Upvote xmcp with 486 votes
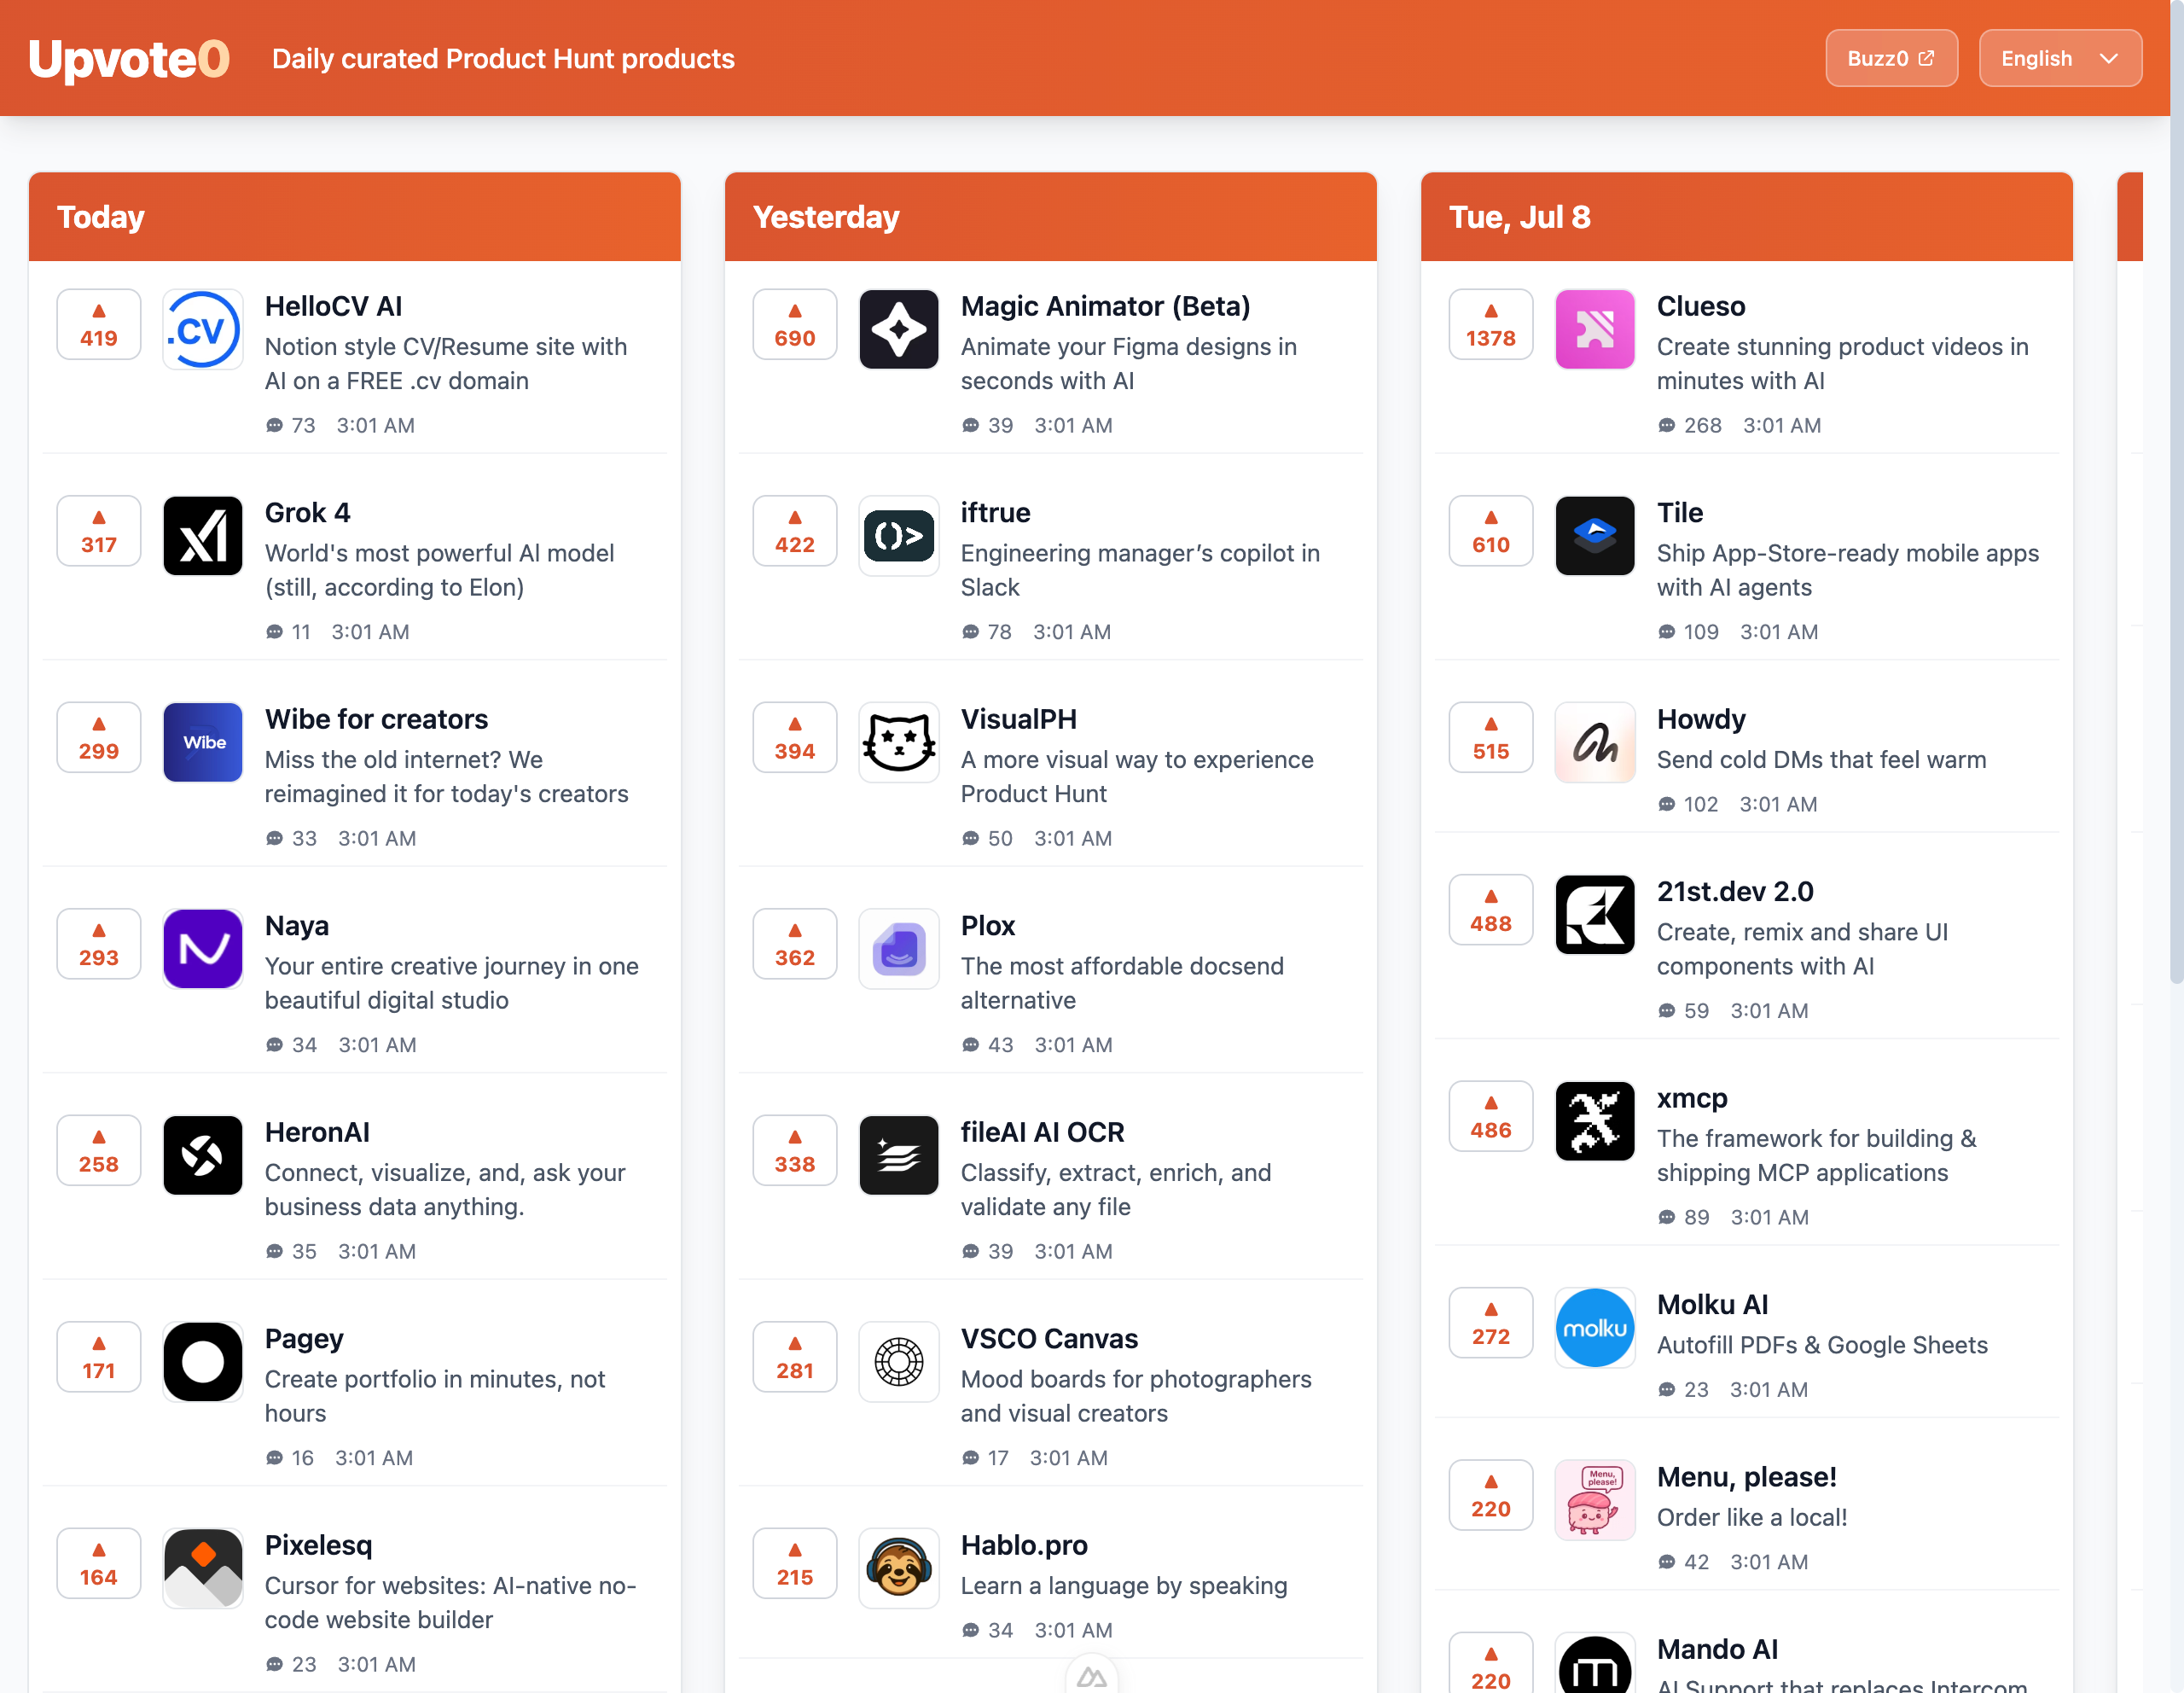Viewport: 2184px width, 1693px height. pos(1490,1117)
